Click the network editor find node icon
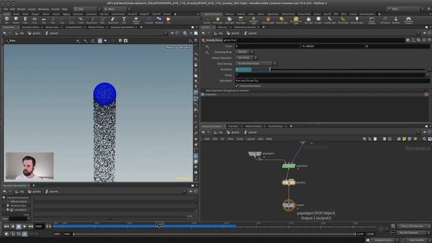 pos(425,139)
